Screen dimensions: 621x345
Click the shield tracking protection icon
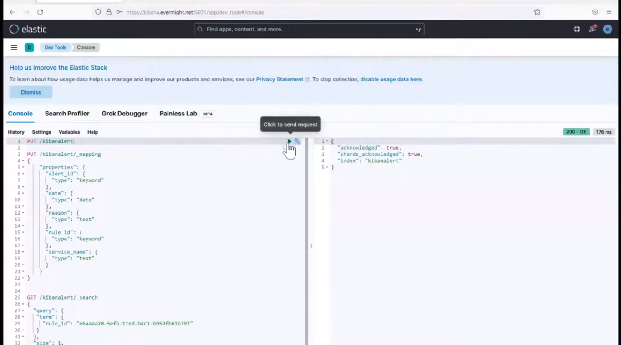(98, 12)
